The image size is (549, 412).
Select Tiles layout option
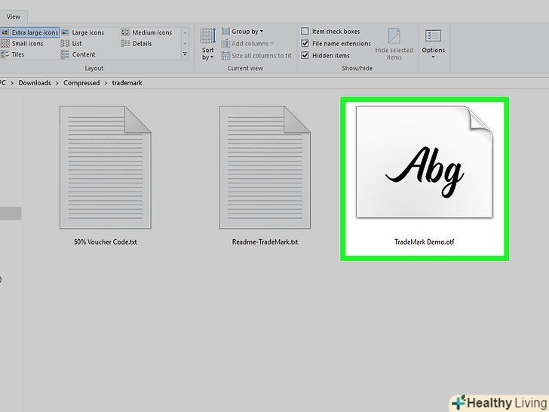point(13,54)
